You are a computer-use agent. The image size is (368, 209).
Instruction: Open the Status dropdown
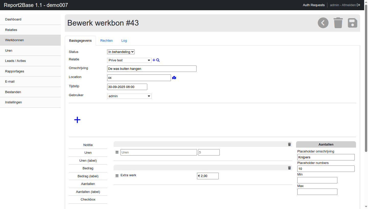click(x=121, y=52)
